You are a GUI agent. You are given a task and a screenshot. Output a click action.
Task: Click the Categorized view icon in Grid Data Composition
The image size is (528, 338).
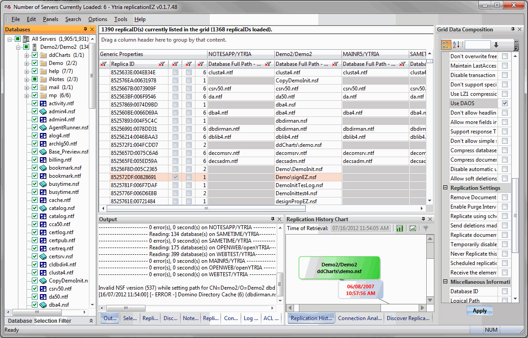(x=446, y=45)
